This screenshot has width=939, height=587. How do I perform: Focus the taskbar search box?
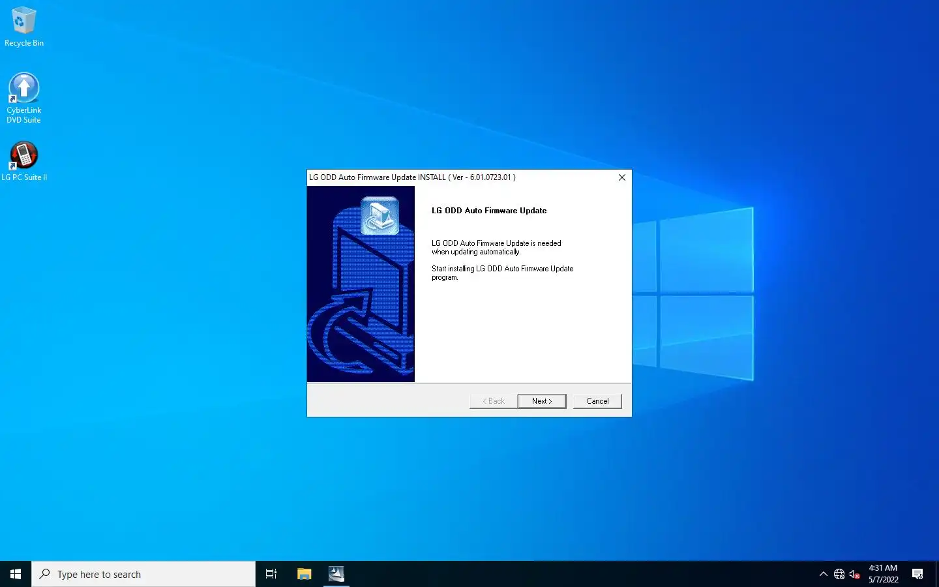pos(143,574)
